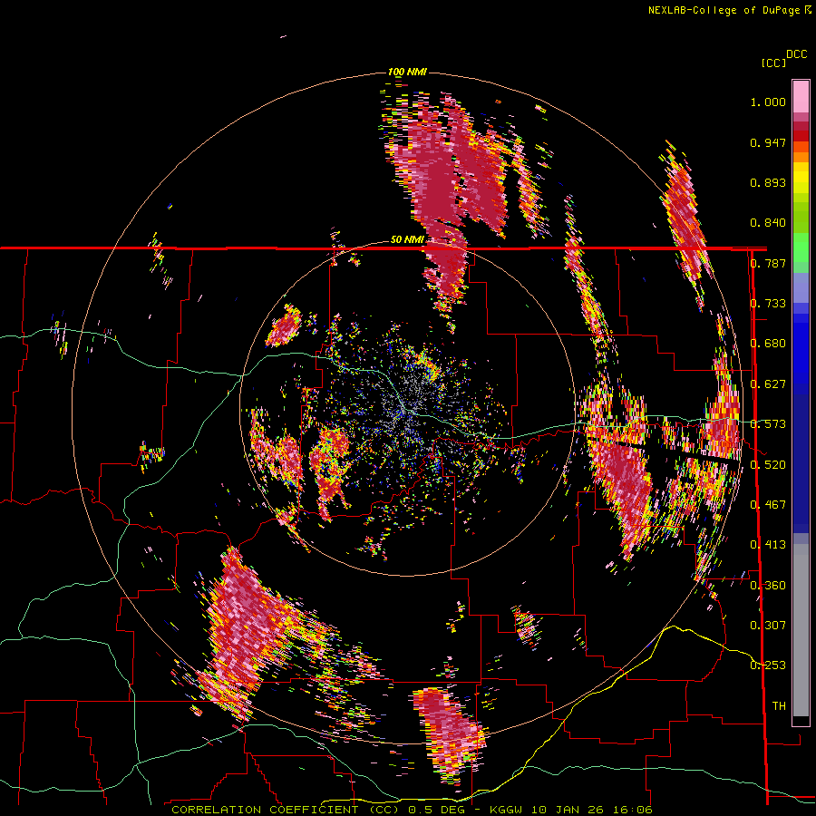The width and height of the screenshot is (816, 816).
Task: Click the 0.307 scale value
Action: pos(768,625)
